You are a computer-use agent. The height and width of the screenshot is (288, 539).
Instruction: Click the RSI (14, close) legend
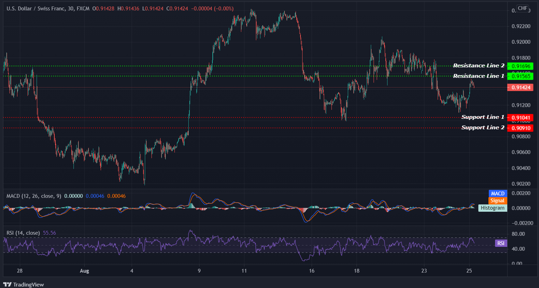pyautogui.click(x=23, y=233)
